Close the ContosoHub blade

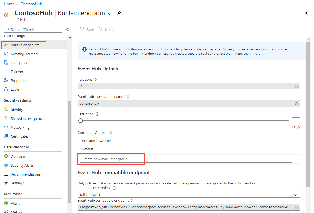tap(306, 13)
